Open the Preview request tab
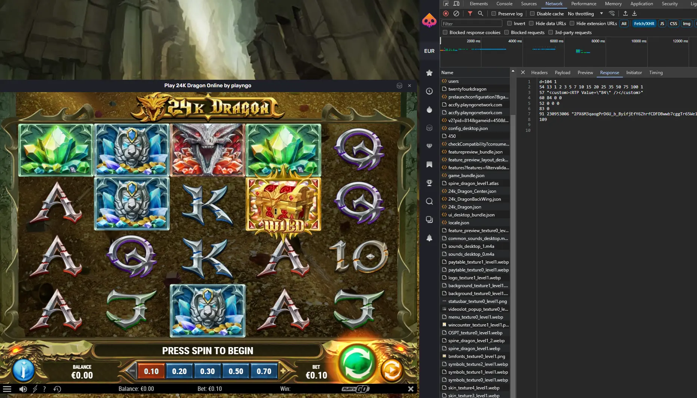 pos(585,73)
